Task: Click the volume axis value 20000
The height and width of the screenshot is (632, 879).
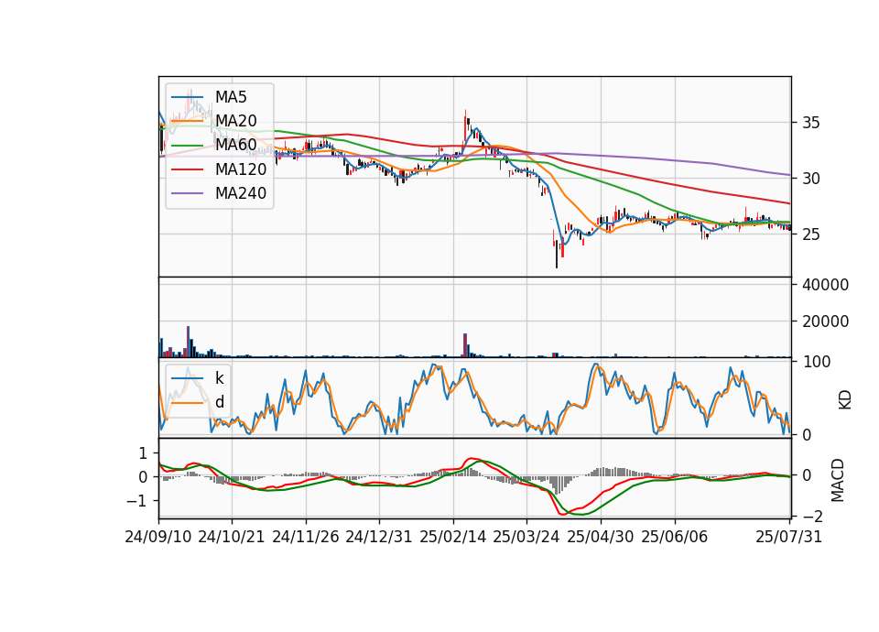Action: coord(825,321)
